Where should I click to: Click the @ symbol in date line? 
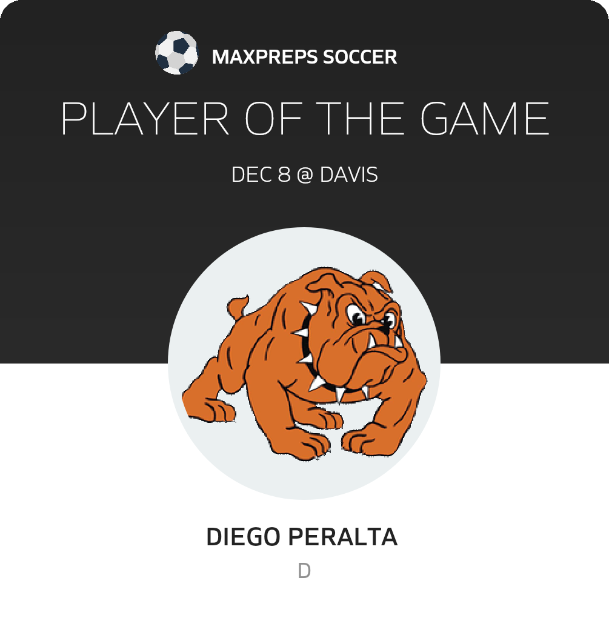tap(305, 174)
